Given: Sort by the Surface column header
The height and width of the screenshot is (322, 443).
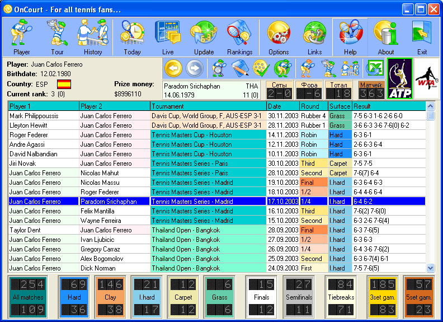Looking at the screenshot, I should tap(340, 106).
